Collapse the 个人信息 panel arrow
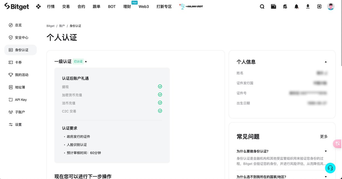342x179 pixels. coord(326,62)
